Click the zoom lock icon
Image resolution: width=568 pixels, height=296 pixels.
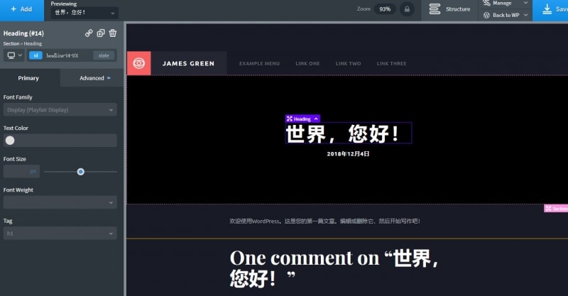407,9
